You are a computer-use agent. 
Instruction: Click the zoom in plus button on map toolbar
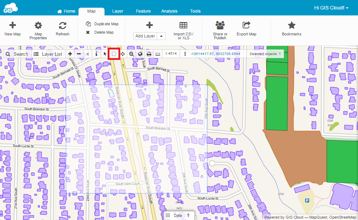pos(70,54)
